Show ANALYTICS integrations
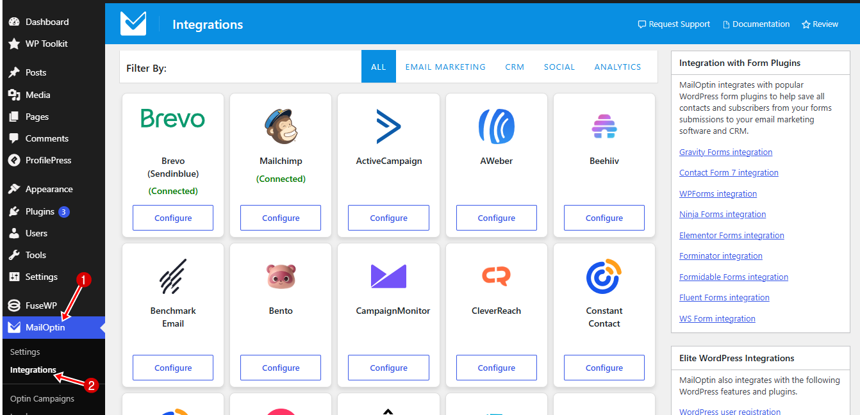 point(618,67)
